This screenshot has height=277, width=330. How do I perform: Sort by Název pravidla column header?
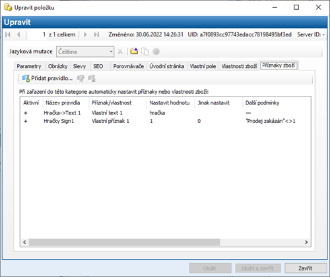(x=63, y=102)
